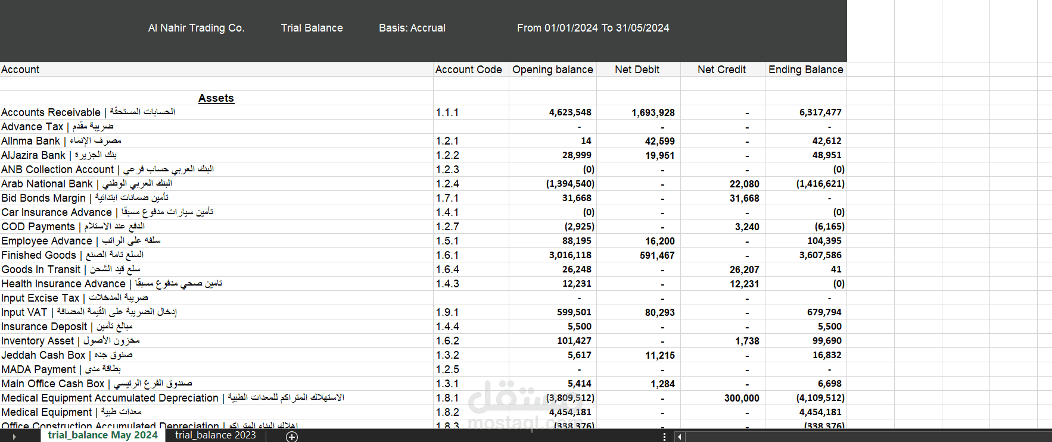
Task: Select account code 1.8.2
Action: click(x=471, y=412)
